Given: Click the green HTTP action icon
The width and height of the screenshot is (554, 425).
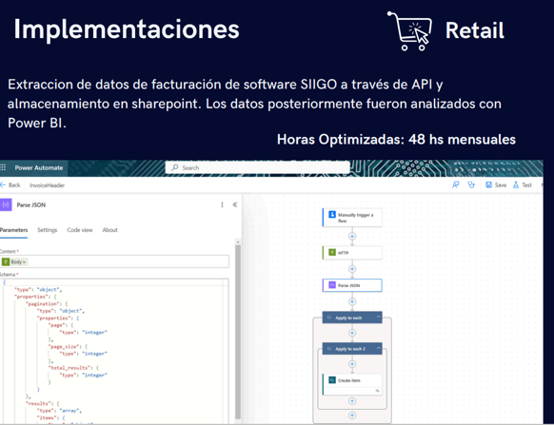Looking at the screenshot, I should (332, 252).
